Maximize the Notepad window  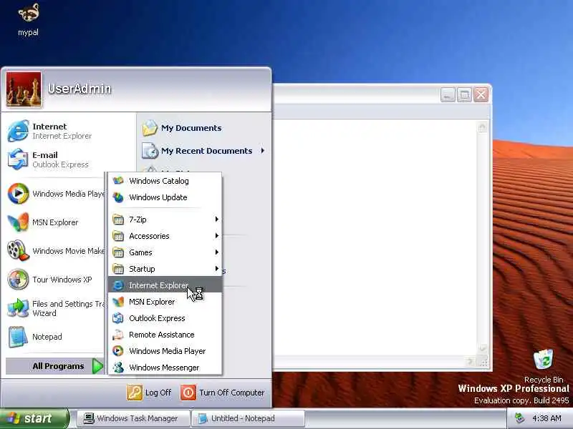point(464,95)
